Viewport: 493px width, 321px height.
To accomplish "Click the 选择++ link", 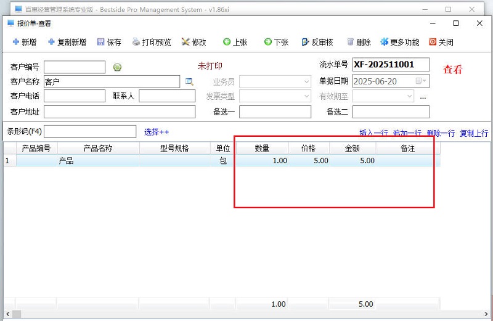I will click(157, 132).
